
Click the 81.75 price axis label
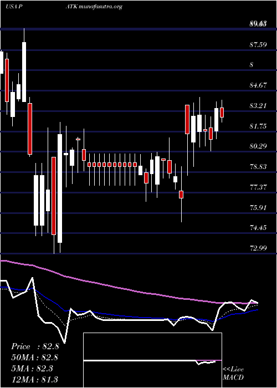coord(258,126)
